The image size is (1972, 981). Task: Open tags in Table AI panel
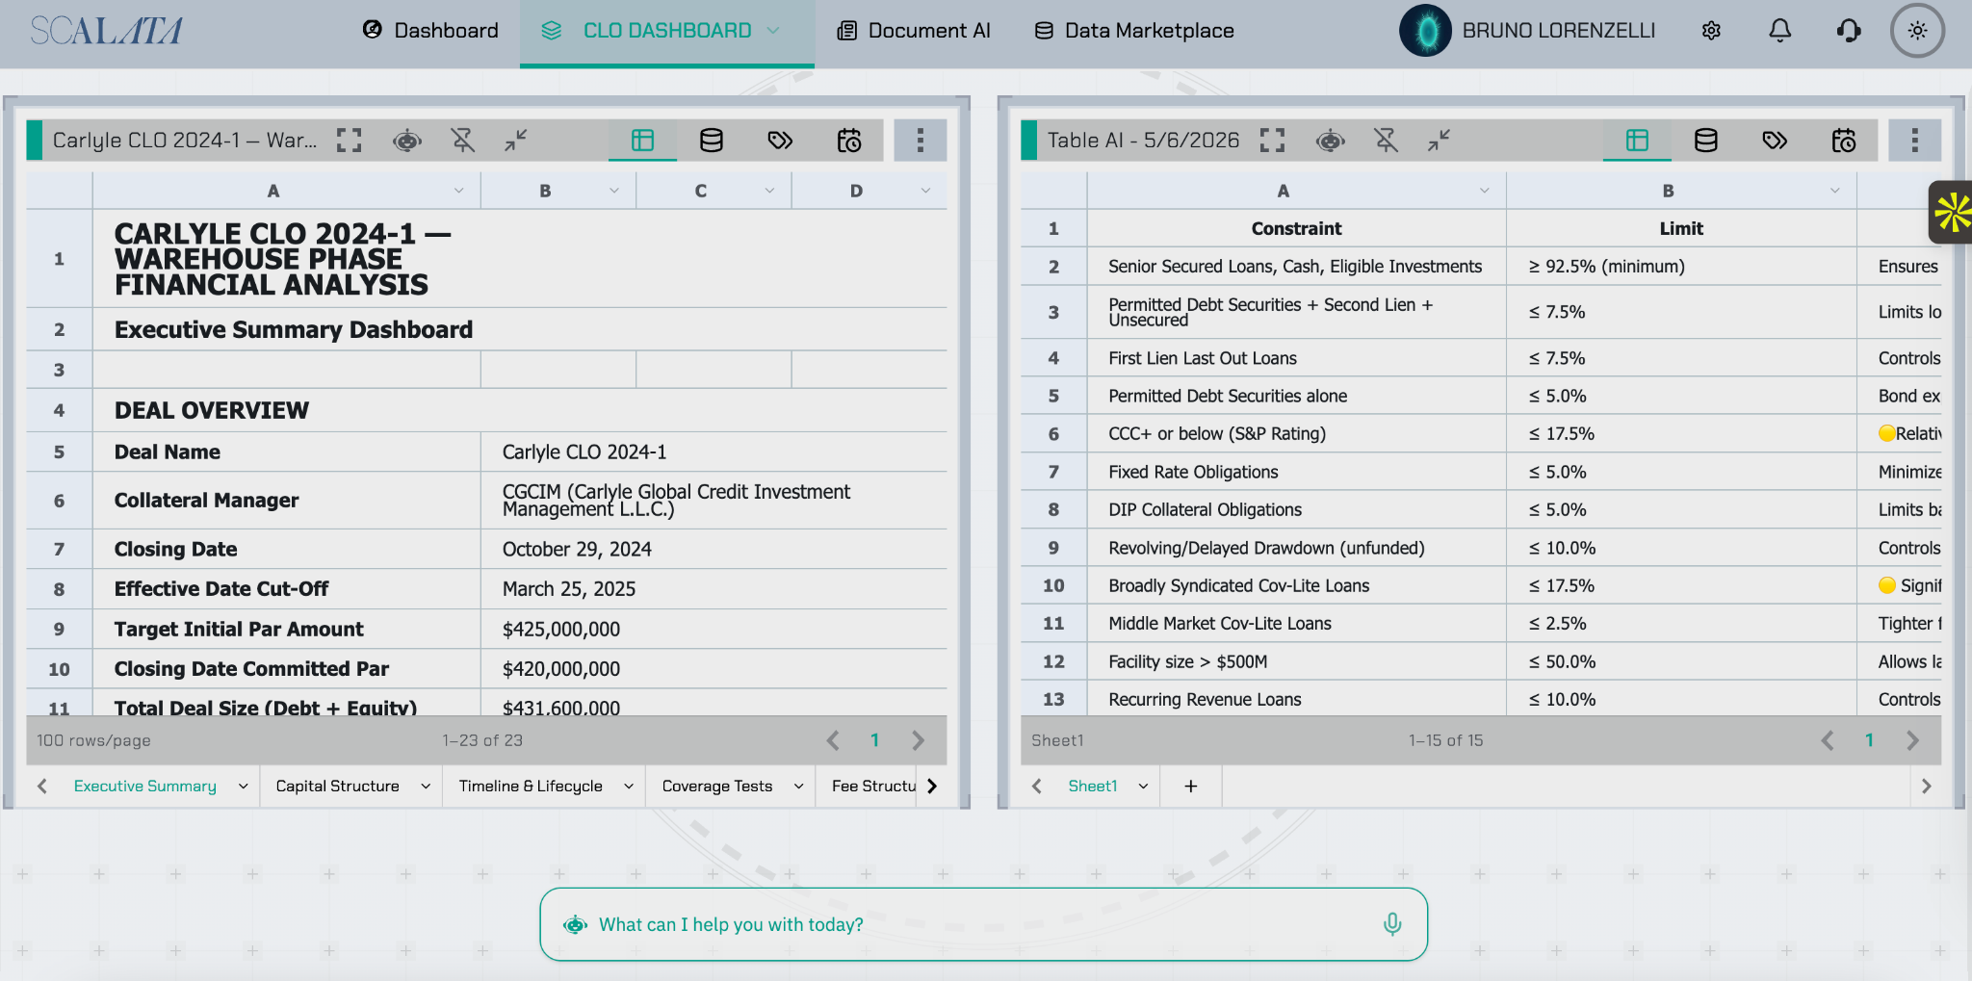[1775, 141]
